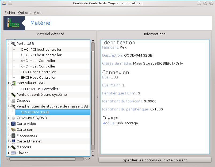Expand the Ponts et contrôleurs système node
Image resolution: width=215 pixels, height=167 pixels.
point(9,95)
